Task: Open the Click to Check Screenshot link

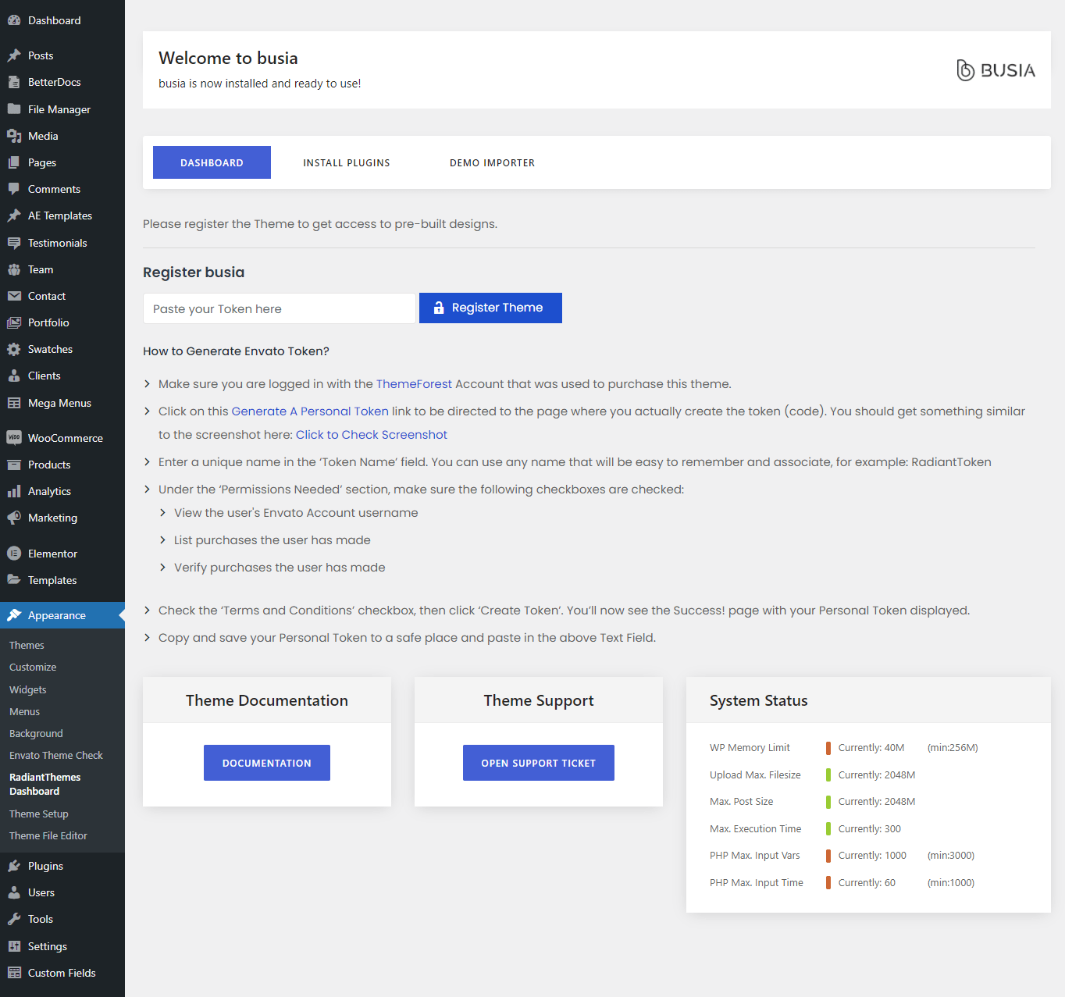Action: [x=371, y=435]
